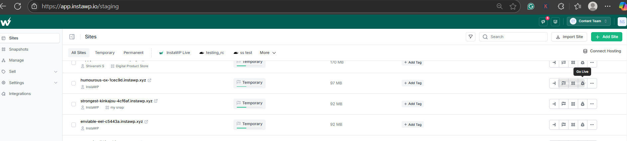Select checkbox for strongest-kinkajou-4cf6af site
The width and height of the screenshot is (627, 141).
click(x=73, y=104)
